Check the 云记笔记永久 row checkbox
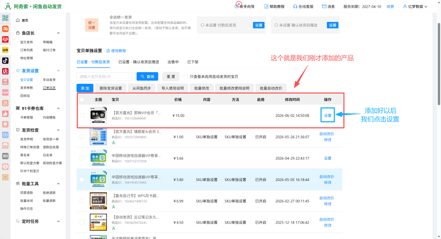This screenshot has height=239, width=441. (x=82, y=222)
